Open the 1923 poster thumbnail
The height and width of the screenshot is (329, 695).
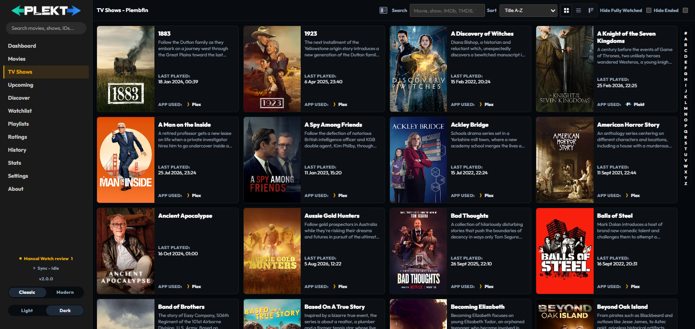[272, 69]
